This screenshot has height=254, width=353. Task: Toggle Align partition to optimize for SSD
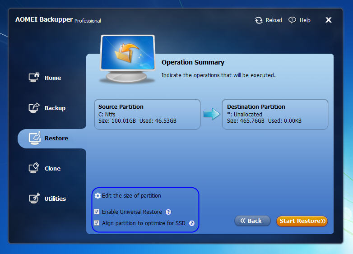click(97, 223)
